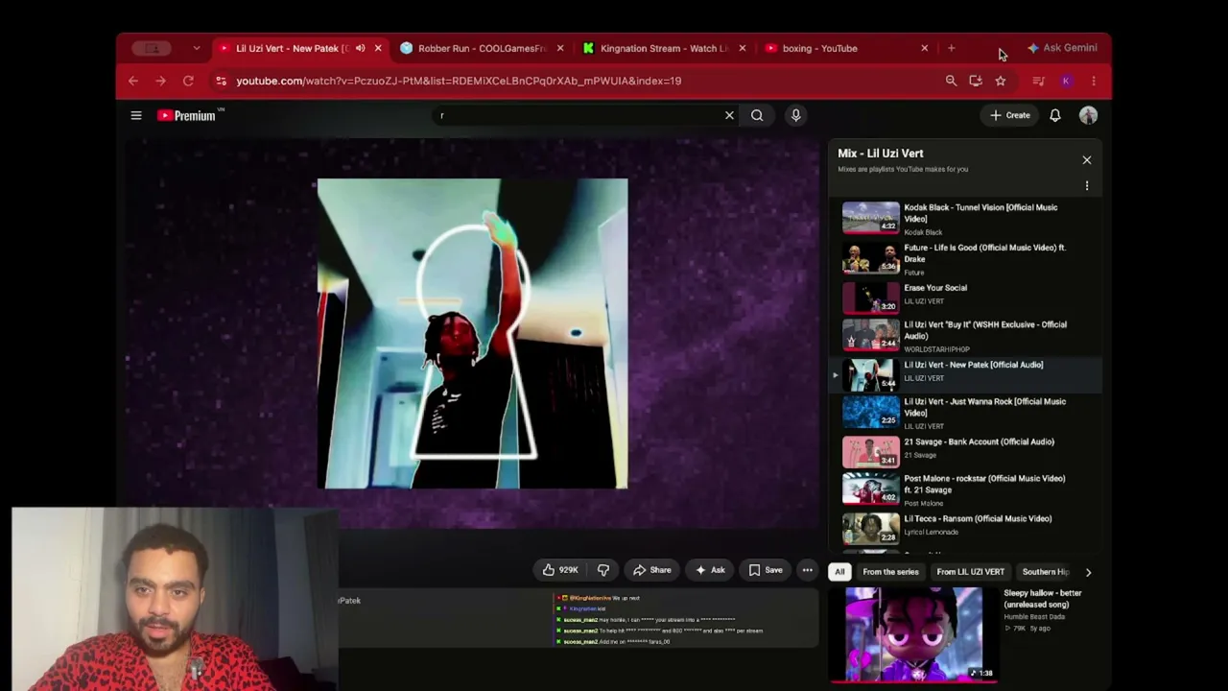
Task: Share the New Patek video
Action: coord(651,570)
